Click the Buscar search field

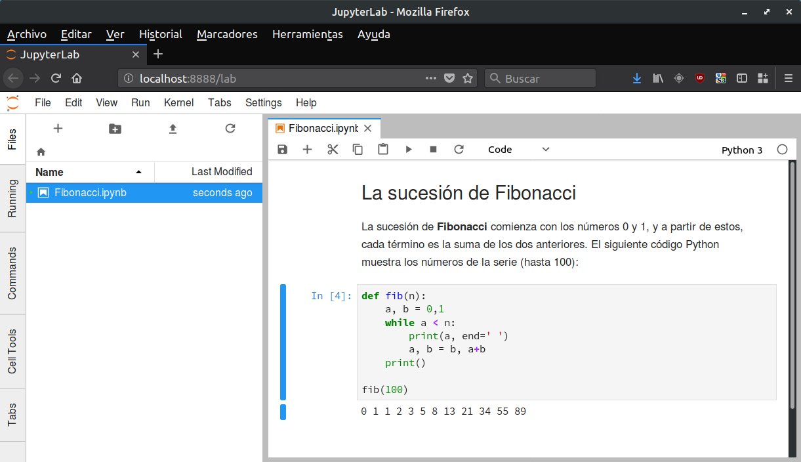[540, 78]
